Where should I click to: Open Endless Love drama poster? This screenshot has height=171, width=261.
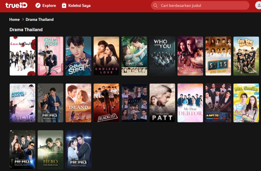106,56
